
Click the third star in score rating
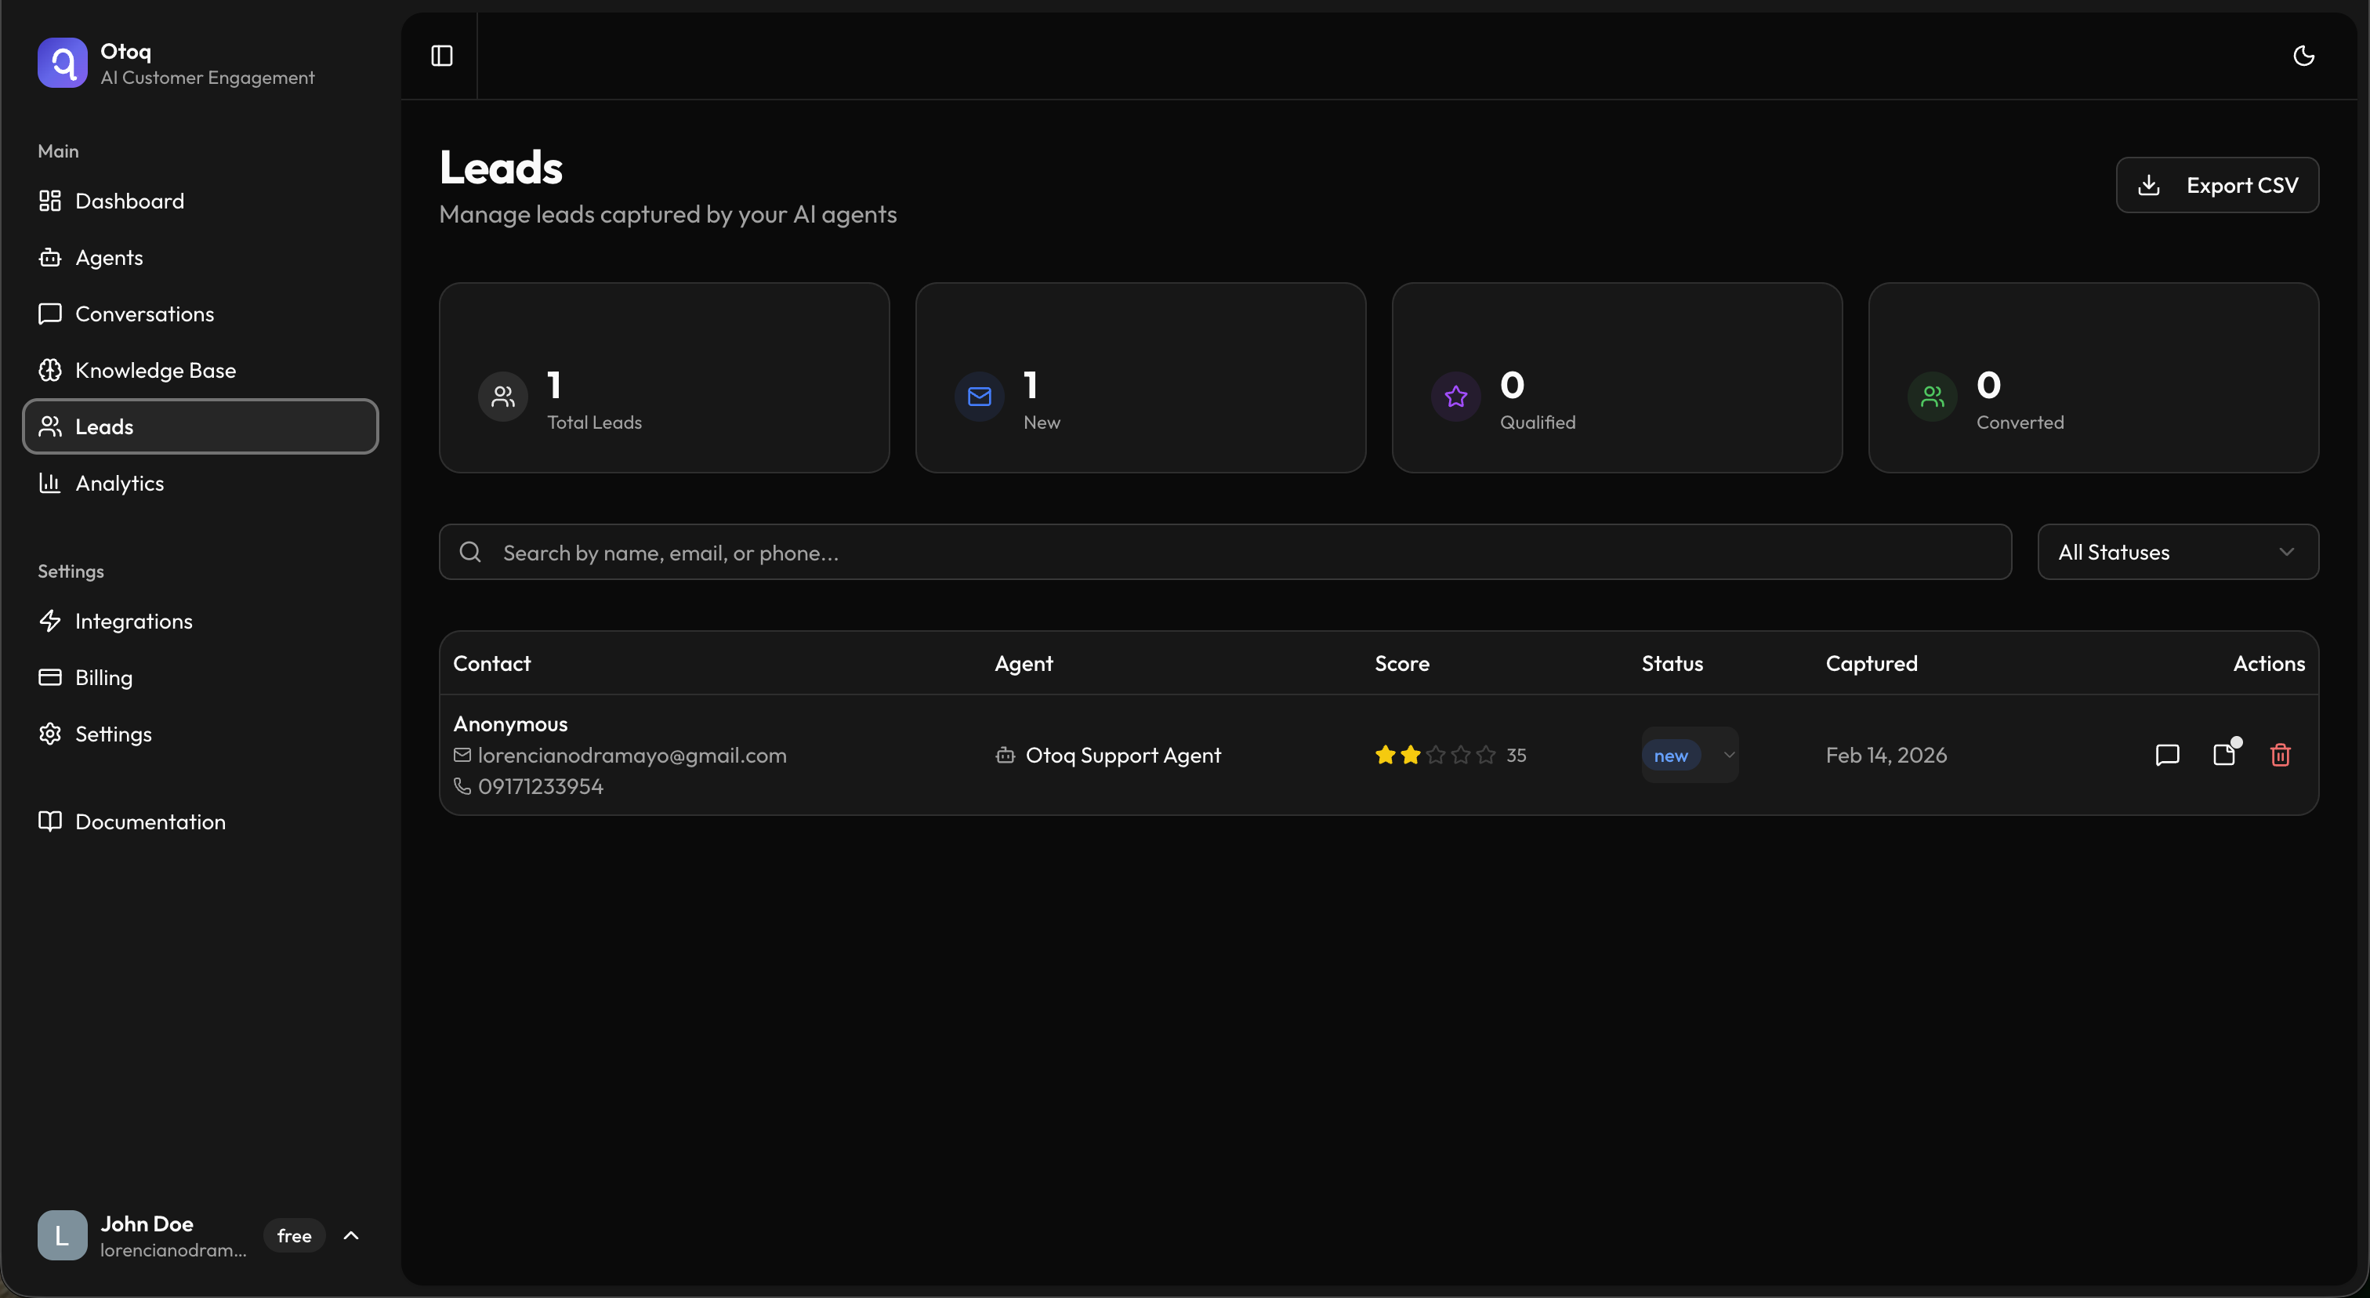pos(1435,756)
